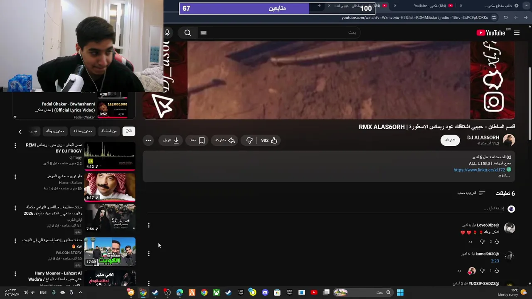Share the video via مشاركة button

pos(225,140)
